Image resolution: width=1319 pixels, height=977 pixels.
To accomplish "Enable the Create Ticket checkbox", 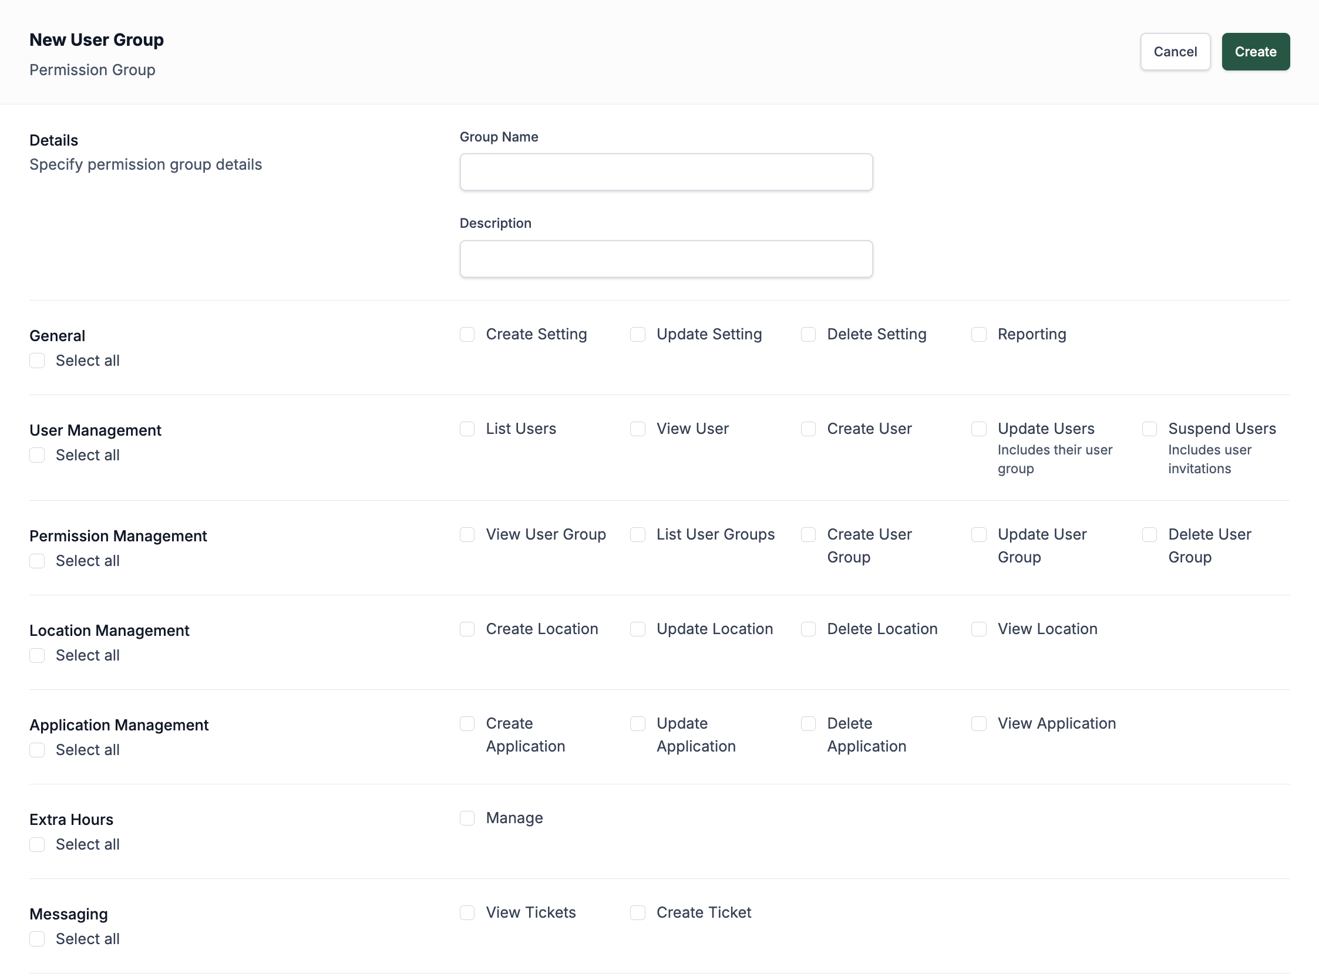I will tap(638, 913).
